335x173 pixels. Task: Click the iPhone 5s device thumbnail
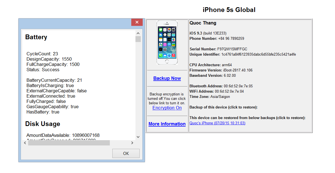(167, 43)
